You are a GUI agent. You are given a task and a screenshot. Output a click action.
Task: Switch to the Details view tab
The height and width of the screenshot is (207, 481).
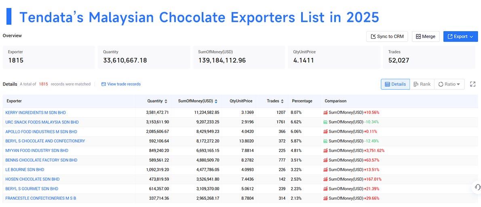[x=395, y=84]
